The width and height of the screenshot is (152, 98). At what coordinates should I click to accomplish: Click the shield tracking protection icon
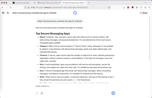click(x=25, y=7)
